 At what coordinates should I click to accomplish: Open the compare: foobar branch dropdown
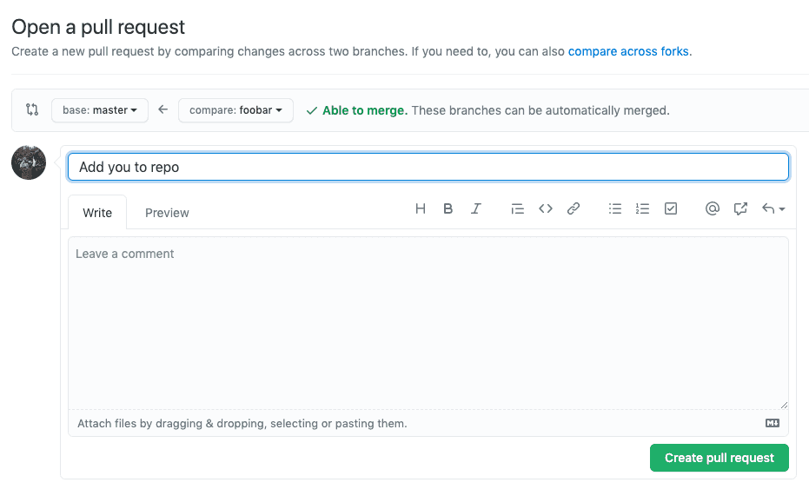click(x=235, y=110)
